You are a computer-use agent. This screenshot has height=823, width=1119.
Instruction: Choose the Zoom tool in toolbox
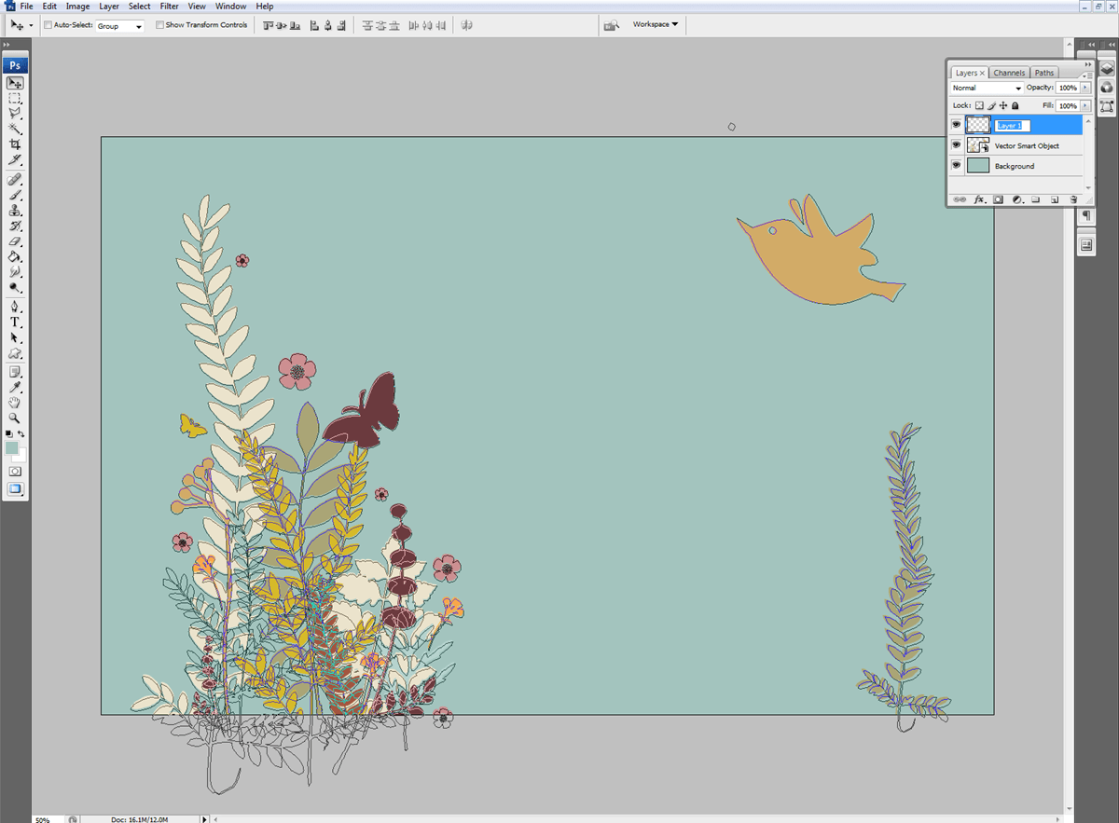point(15,418)
